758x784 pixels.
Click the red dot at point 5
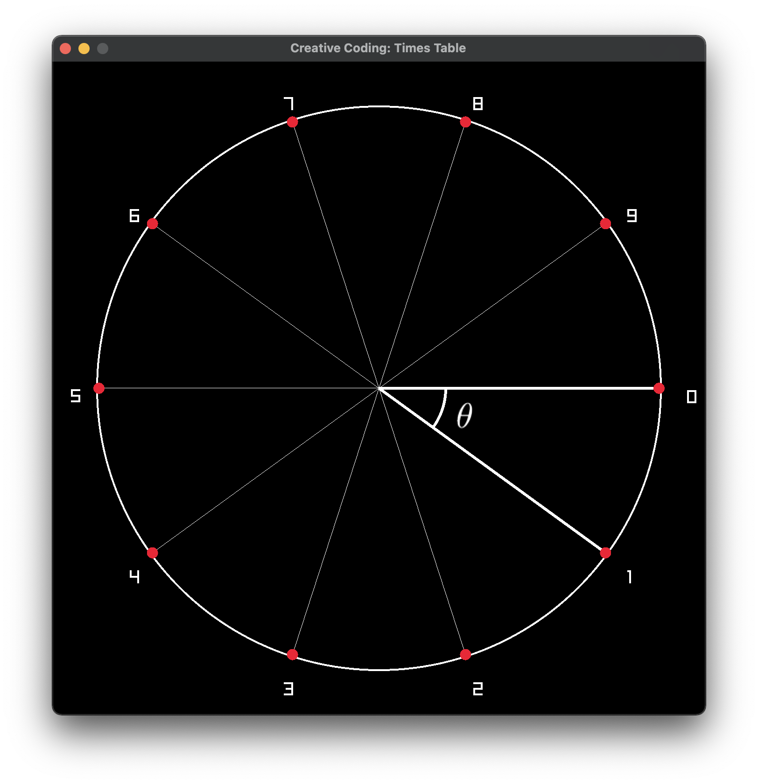tap(99, 388)
